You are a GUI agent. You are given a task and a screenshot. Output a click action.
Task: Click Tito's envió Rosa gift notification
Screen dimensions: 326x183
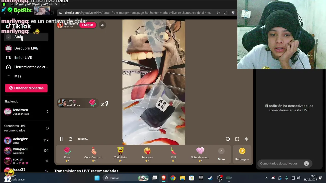[x=78, y=103]
